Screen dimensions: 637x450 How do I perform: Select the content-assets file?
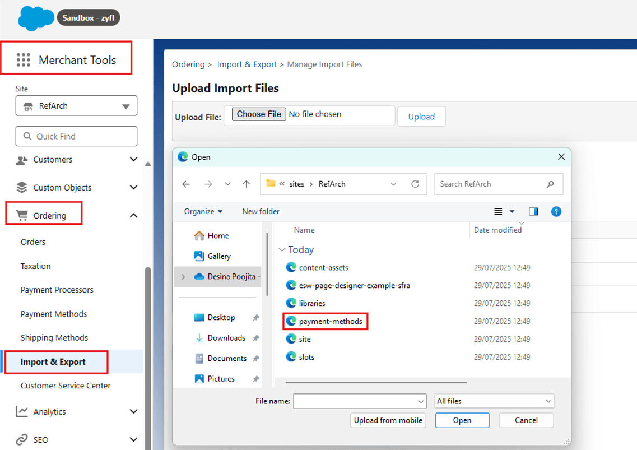(x=317, y=267)
